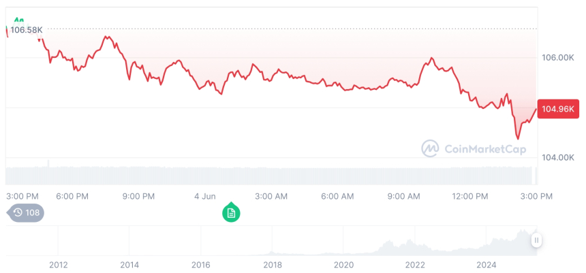
Task: Click the CoinMarketCap watermark text
Action: tap(484, 148)
